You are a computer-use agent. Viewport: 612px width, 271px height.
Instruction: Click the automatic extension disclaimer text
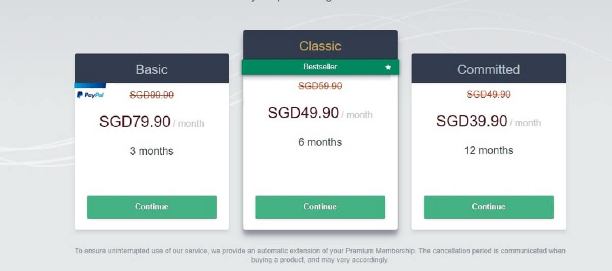320,255
